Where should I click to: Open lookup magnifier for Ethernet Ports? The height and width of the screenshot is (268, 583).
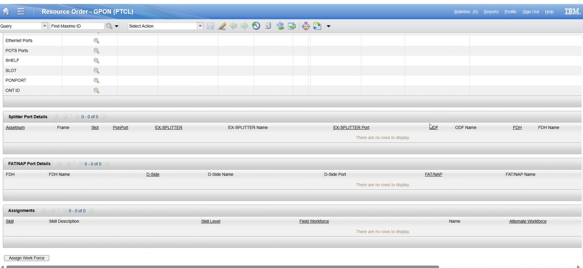(x=96, y=41)
